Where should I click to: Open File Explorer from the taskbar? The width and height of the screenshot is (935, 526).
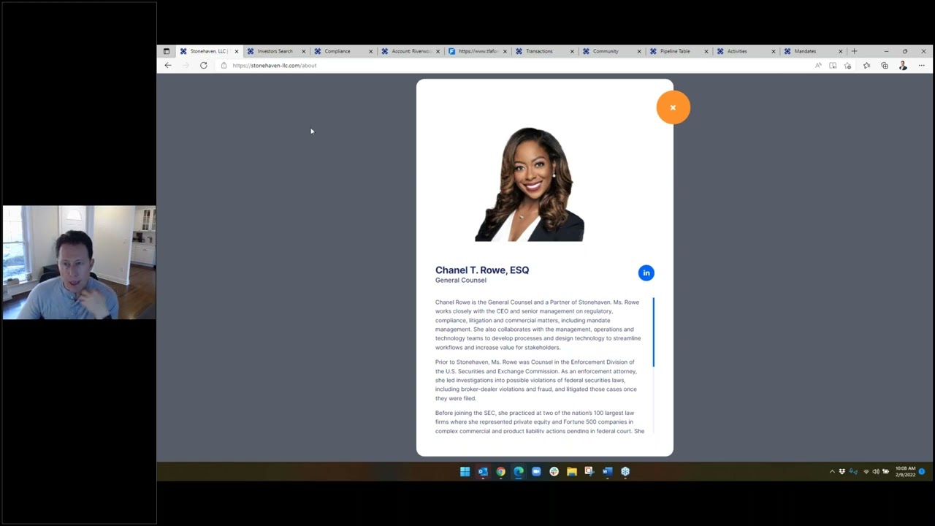572,471
